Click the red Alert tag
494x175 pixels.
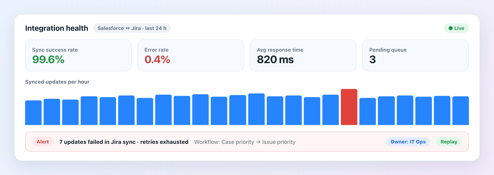tap(43, 142)
